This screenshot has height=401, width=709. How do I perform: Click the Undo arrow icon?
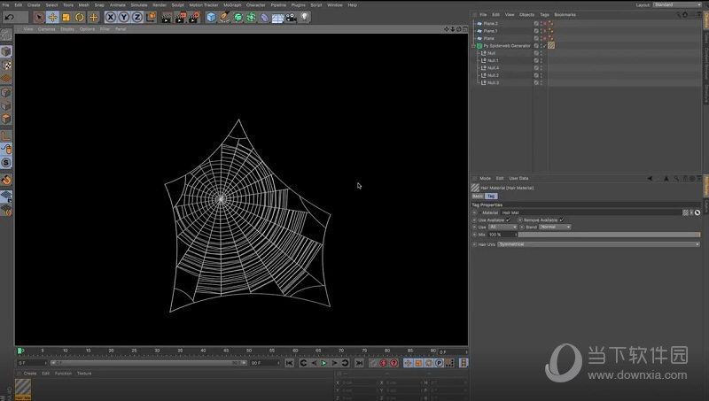(10, 17)
